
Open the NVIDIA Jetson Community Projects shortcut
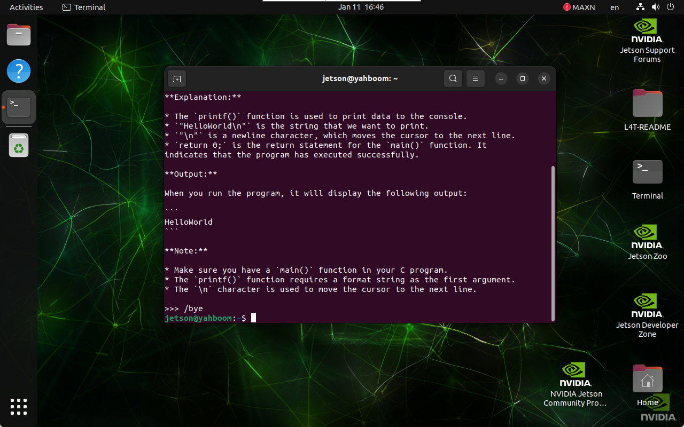(x=575, y=385)
